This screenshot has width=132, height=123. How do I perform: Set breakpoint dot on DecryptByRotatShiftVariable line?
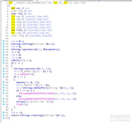pyautogui.click(x=4, y=99)
